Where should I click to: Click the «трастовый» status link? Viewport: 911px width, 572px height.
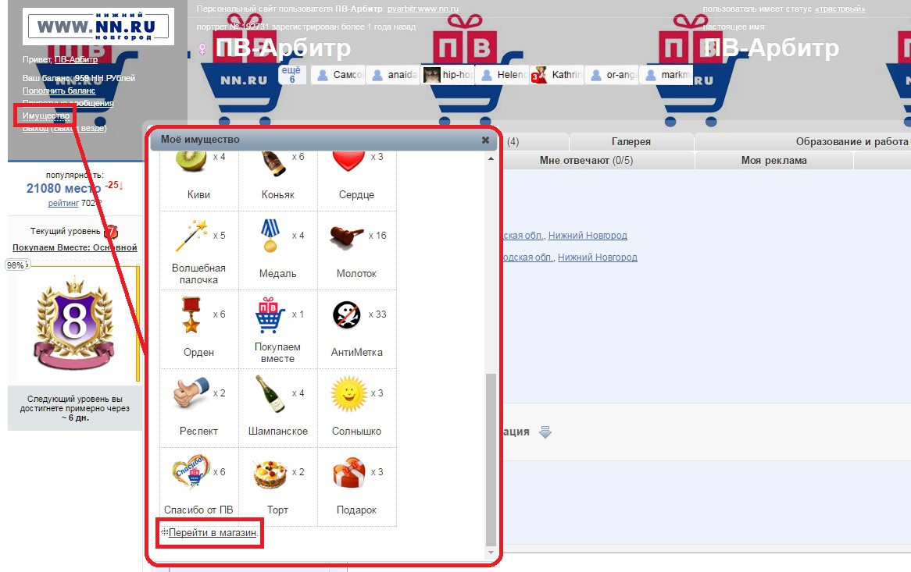(840, 9)
